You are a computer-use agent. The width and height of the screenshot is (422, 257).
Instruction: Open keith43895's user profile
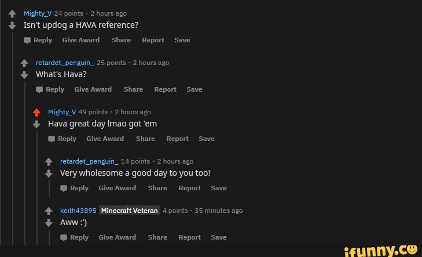coord(78,211)
